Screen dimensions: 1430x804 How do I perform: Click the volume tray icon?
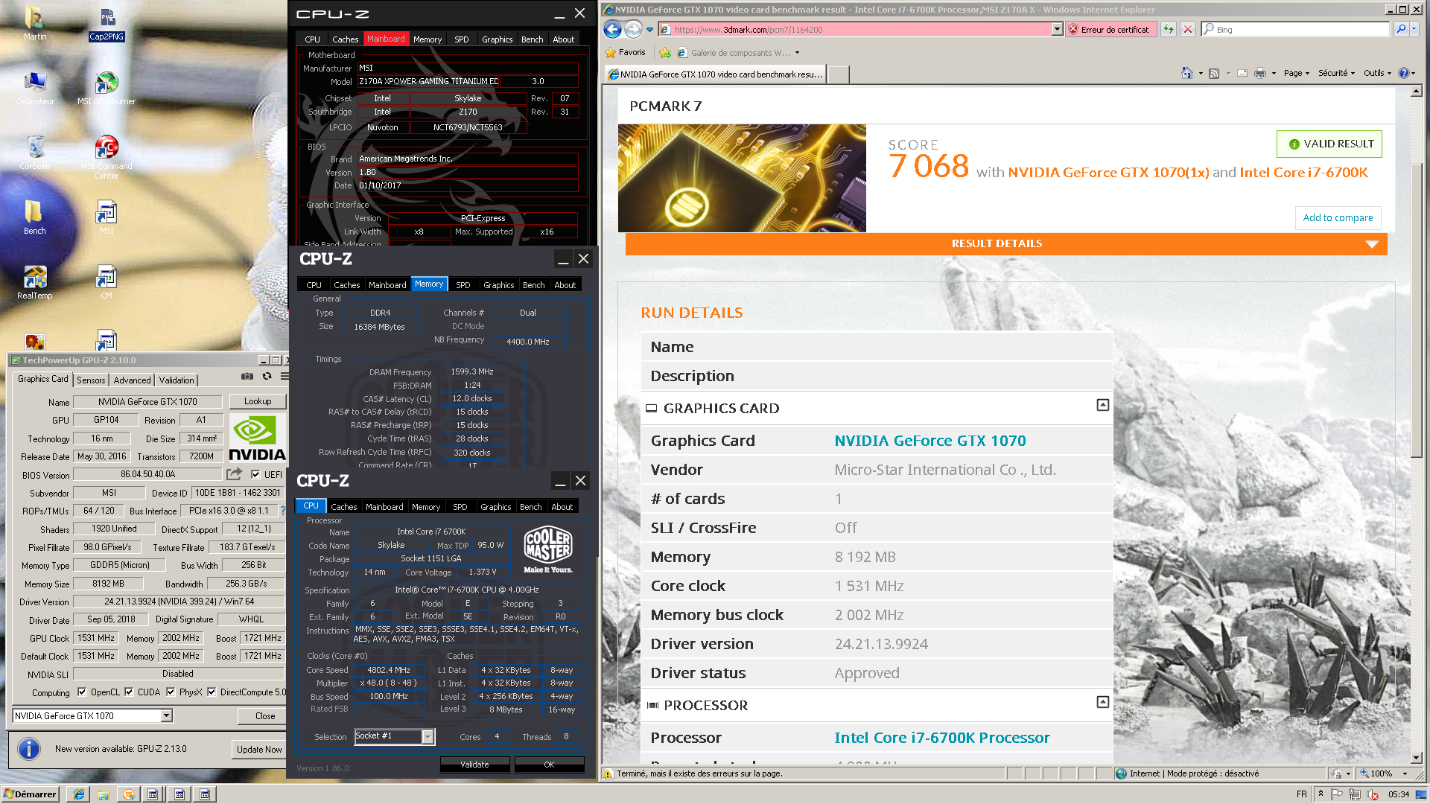click(1373, 794)
